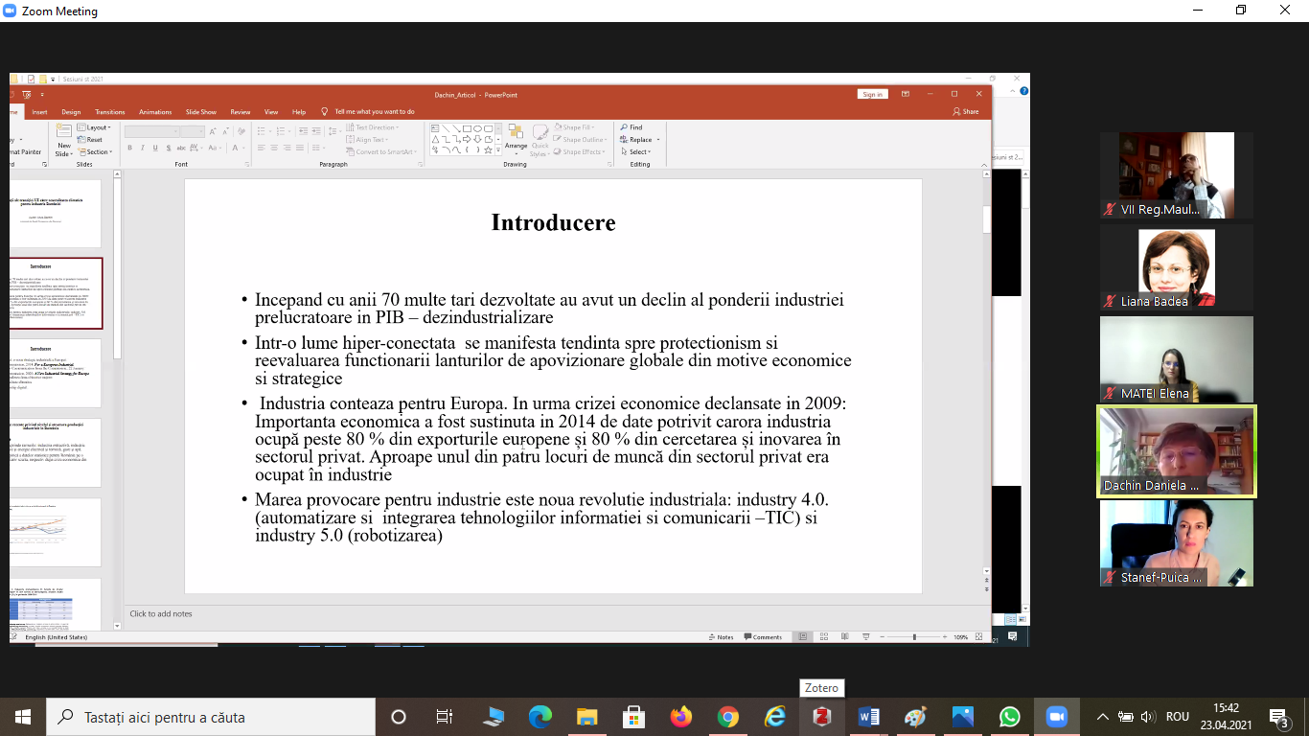
Task: Expand the shapes gallery More arrow
Action: tap(497, 150)
